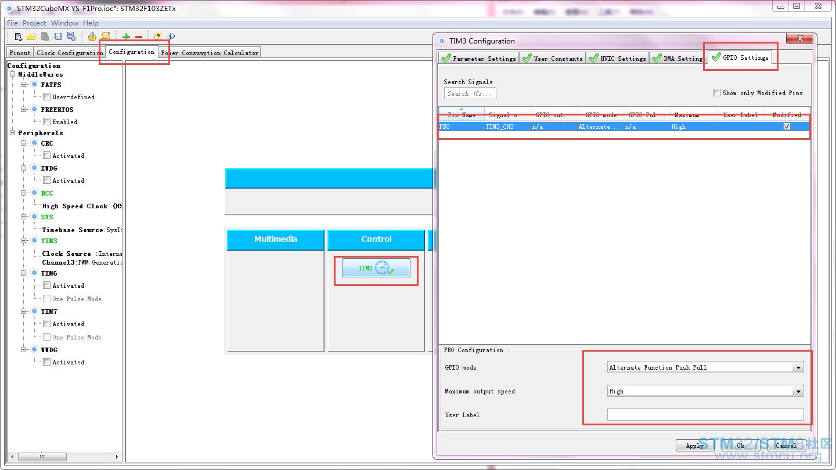Click the cube icon beside TIM3 in tree

tap(34, 241)
